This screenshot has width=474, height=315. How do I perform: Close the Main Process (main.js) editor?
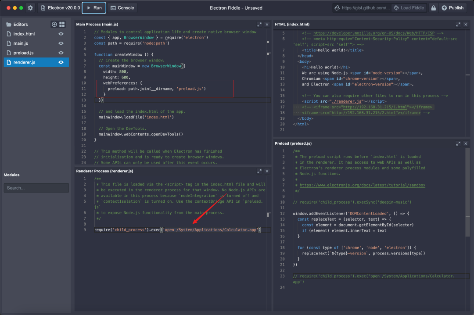(x=267, y=25)
